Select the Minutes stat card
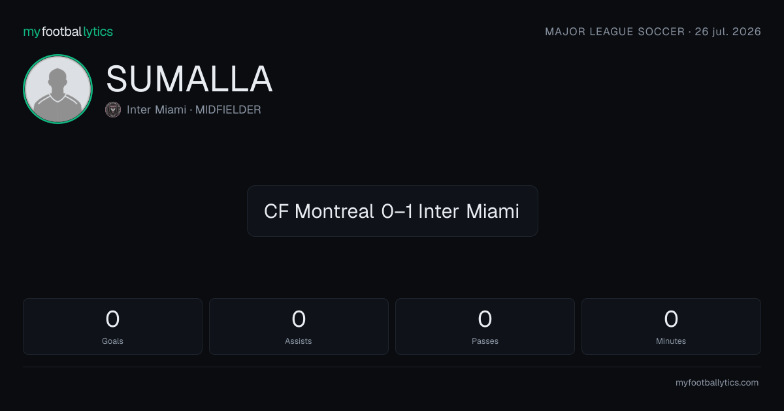784x411 pixels. 671,326
